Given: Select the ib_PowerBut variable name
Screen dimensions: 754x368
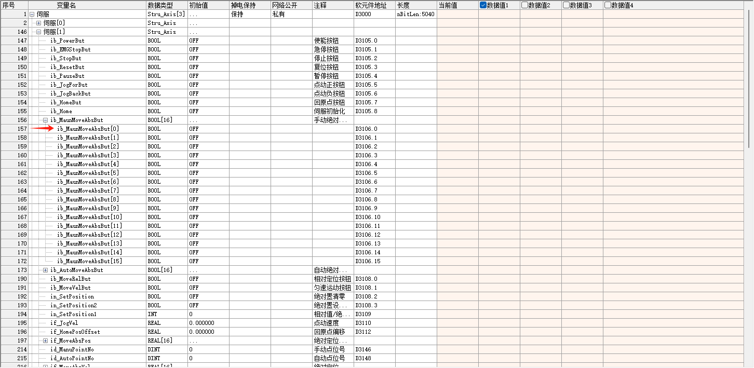Looking at the screenshot, I should tap(68, 41).
